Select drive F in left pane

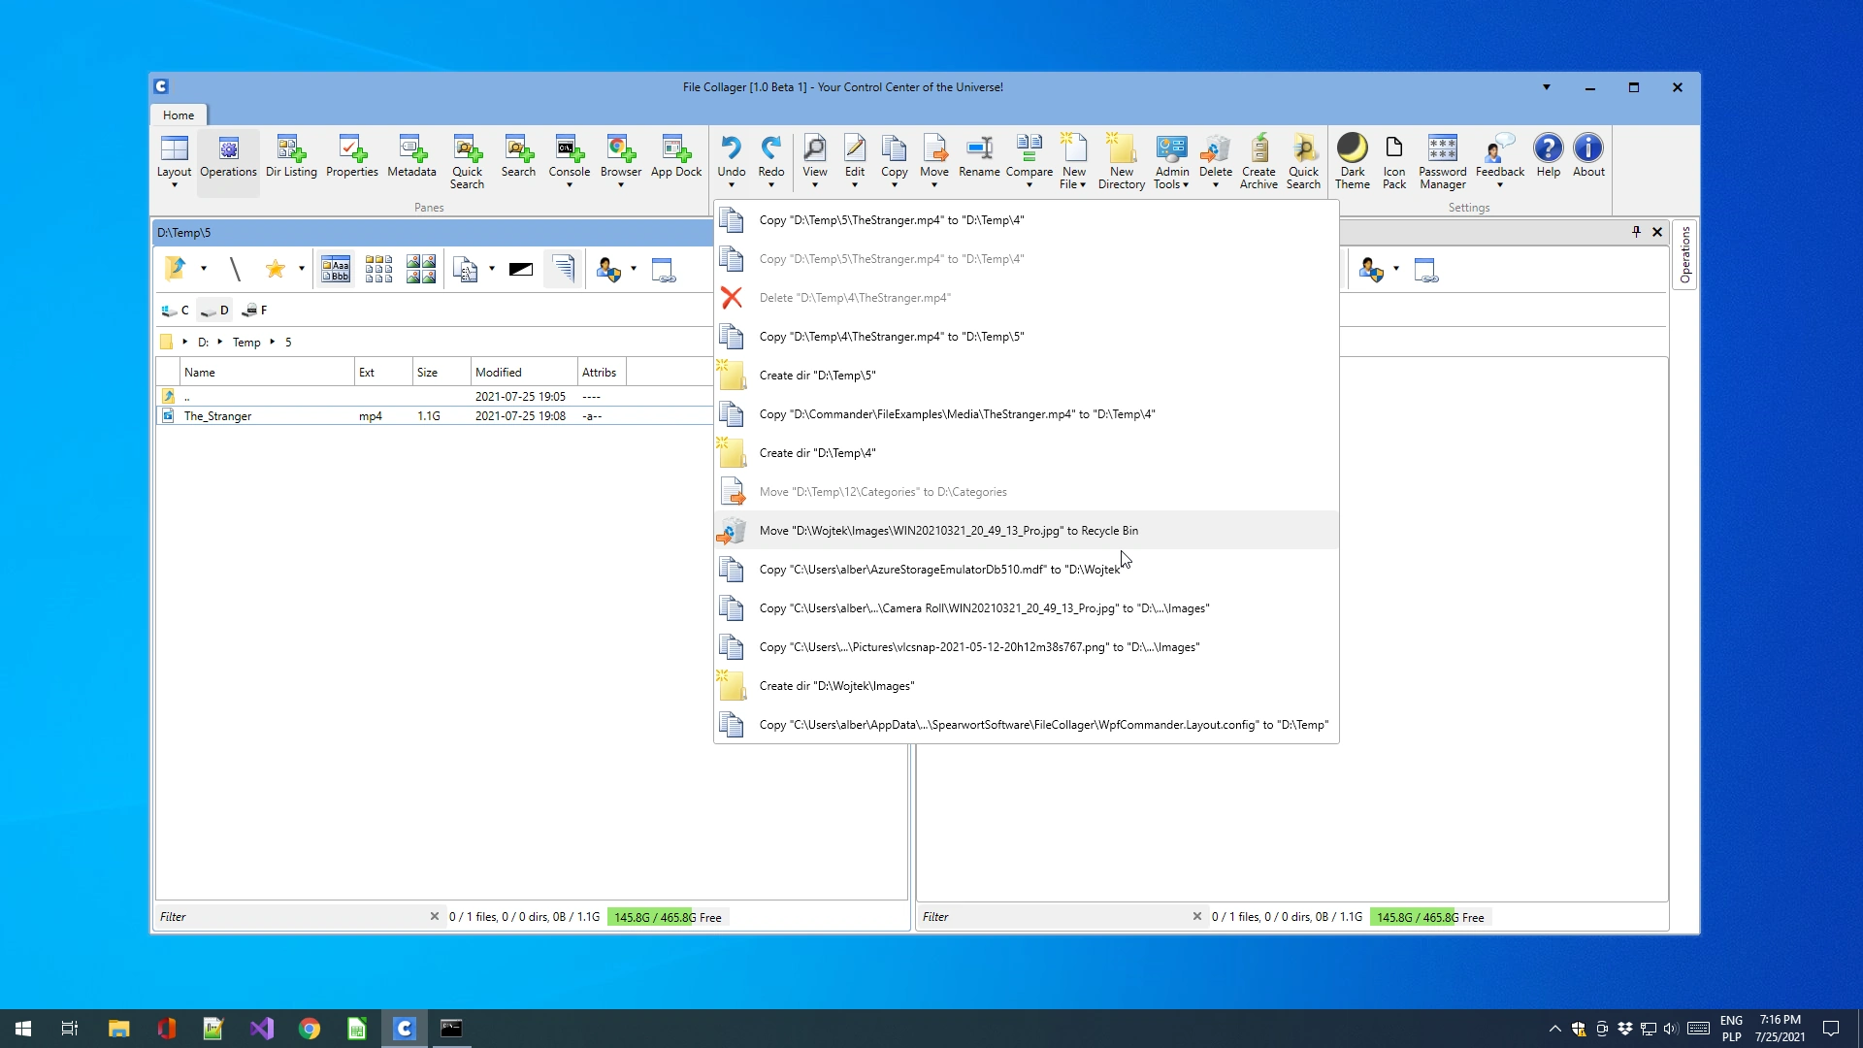click(253, 311)
